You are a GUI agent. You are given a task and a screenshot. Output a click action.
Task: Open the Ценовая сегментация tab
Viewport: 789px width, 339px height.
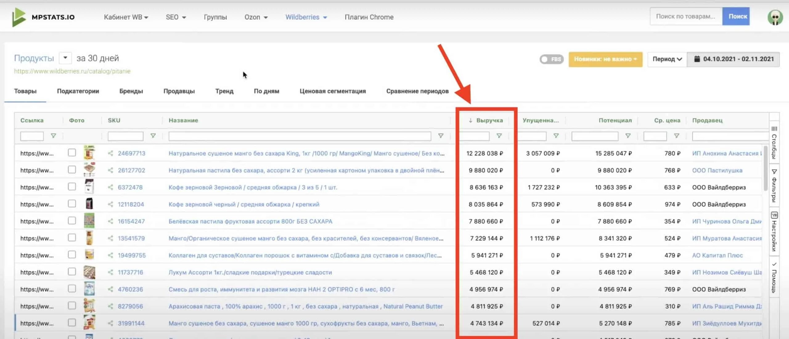tap(333, 91)
